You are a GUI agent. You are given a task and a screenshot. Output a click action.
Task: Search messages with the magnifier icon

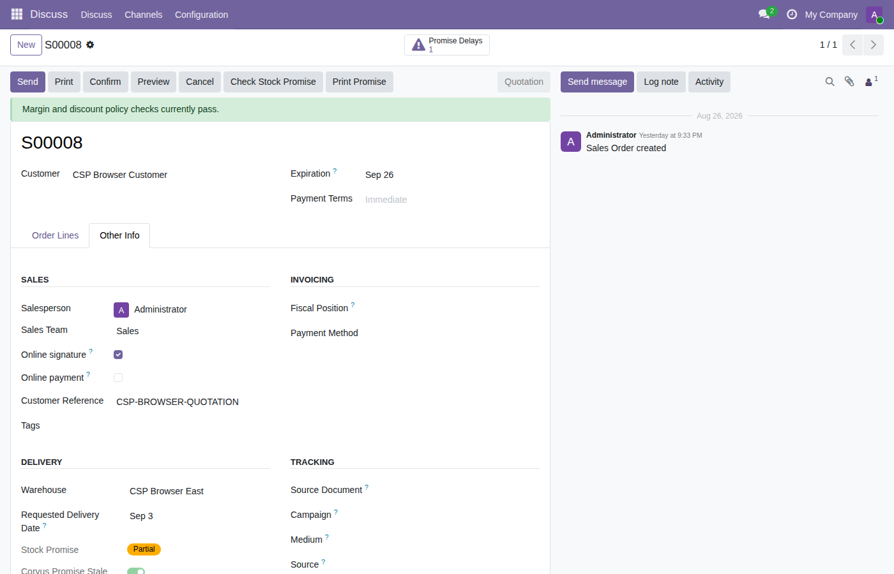(830, 82)
